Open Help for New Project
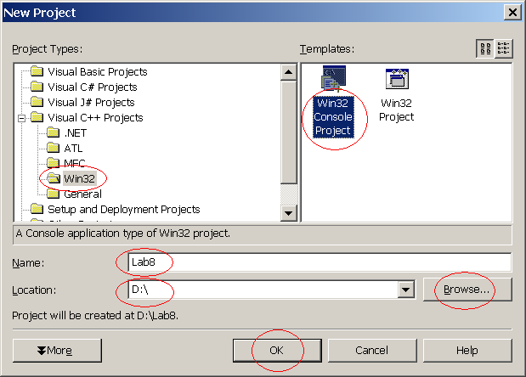 coord(467,351)
